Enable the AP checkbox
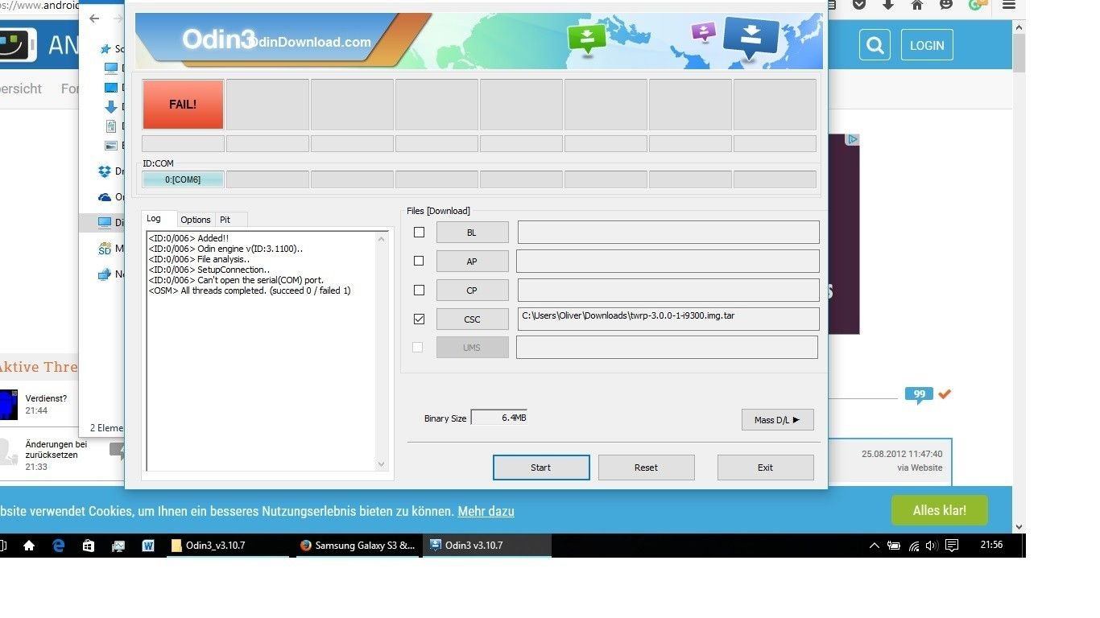The width and height of the screenshot is (1100, 618). pos(419,261)
